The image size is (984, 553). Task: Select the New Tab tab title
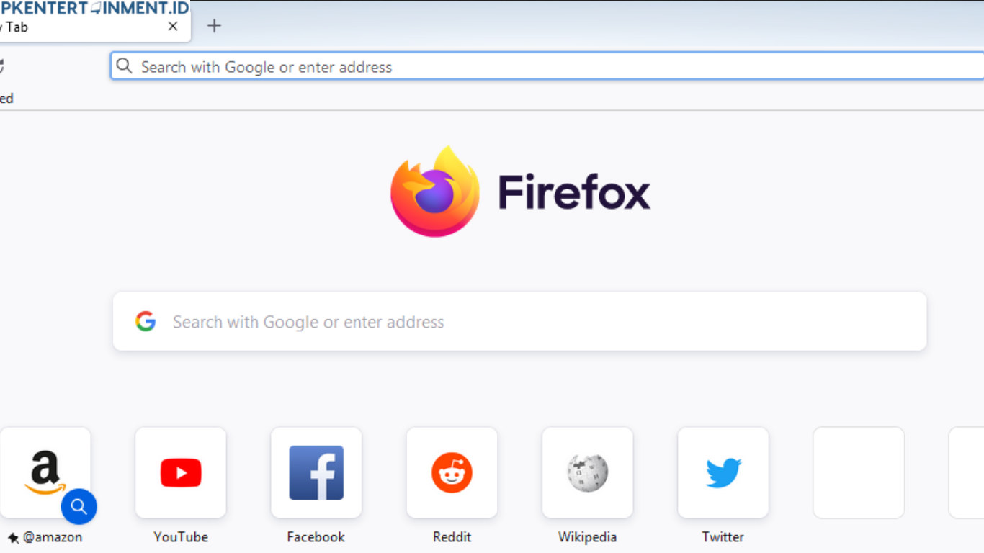[x=14, y=27]
